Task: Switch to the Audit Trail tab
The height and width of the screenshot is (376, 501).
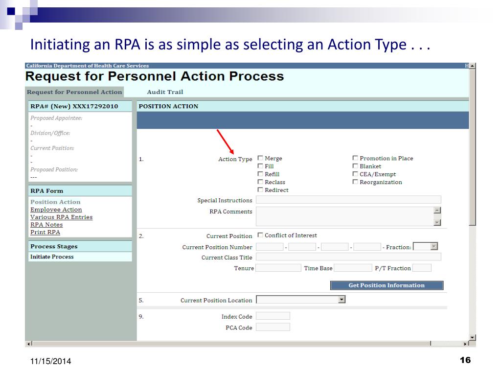Action: 165,92
